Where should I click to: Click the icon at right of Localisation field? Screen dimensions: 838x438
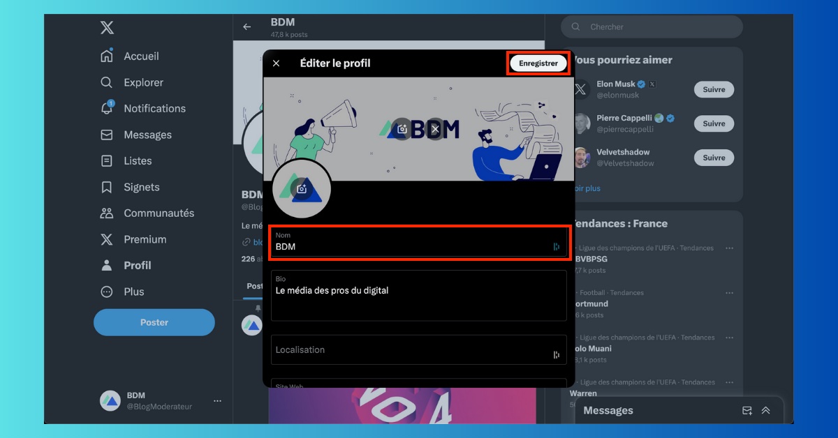[x=556, y=355]
